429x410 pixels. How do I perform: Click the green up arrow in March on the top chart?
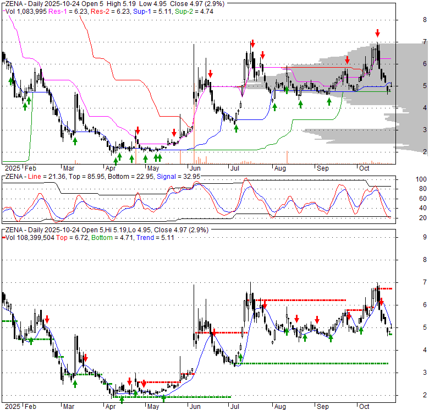pos(74,141)
